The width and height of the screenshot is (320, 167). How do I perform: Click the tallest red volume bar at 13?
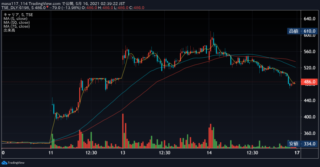[x=123, y=131]
